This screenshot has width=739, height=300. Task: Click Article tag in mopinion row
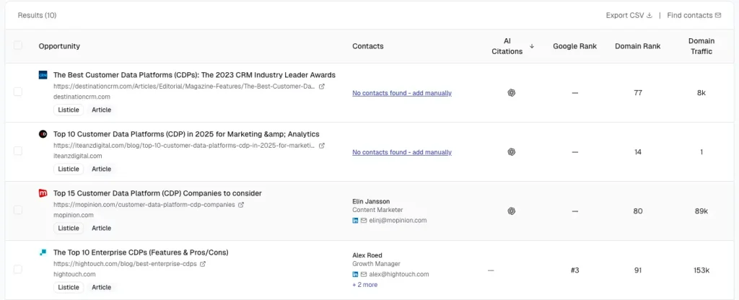coord(101,228)
